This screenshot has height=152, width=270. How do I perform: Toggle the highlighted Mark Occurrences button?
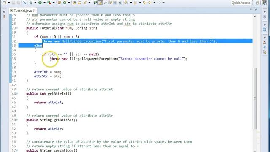(x=100, y=3)
